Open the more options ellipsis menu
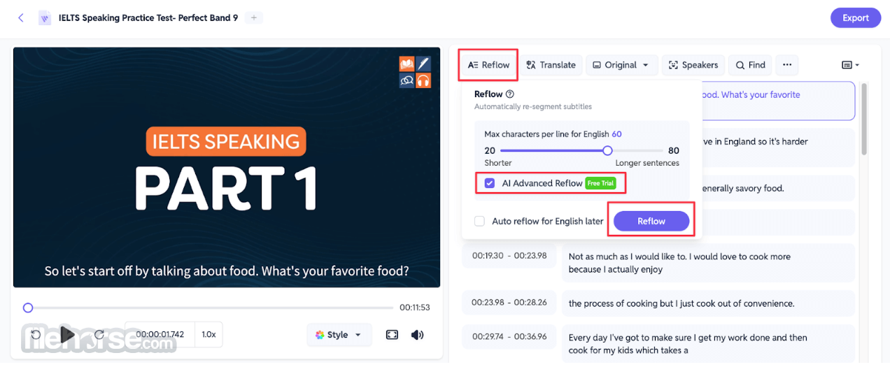 tap(787, 65)
